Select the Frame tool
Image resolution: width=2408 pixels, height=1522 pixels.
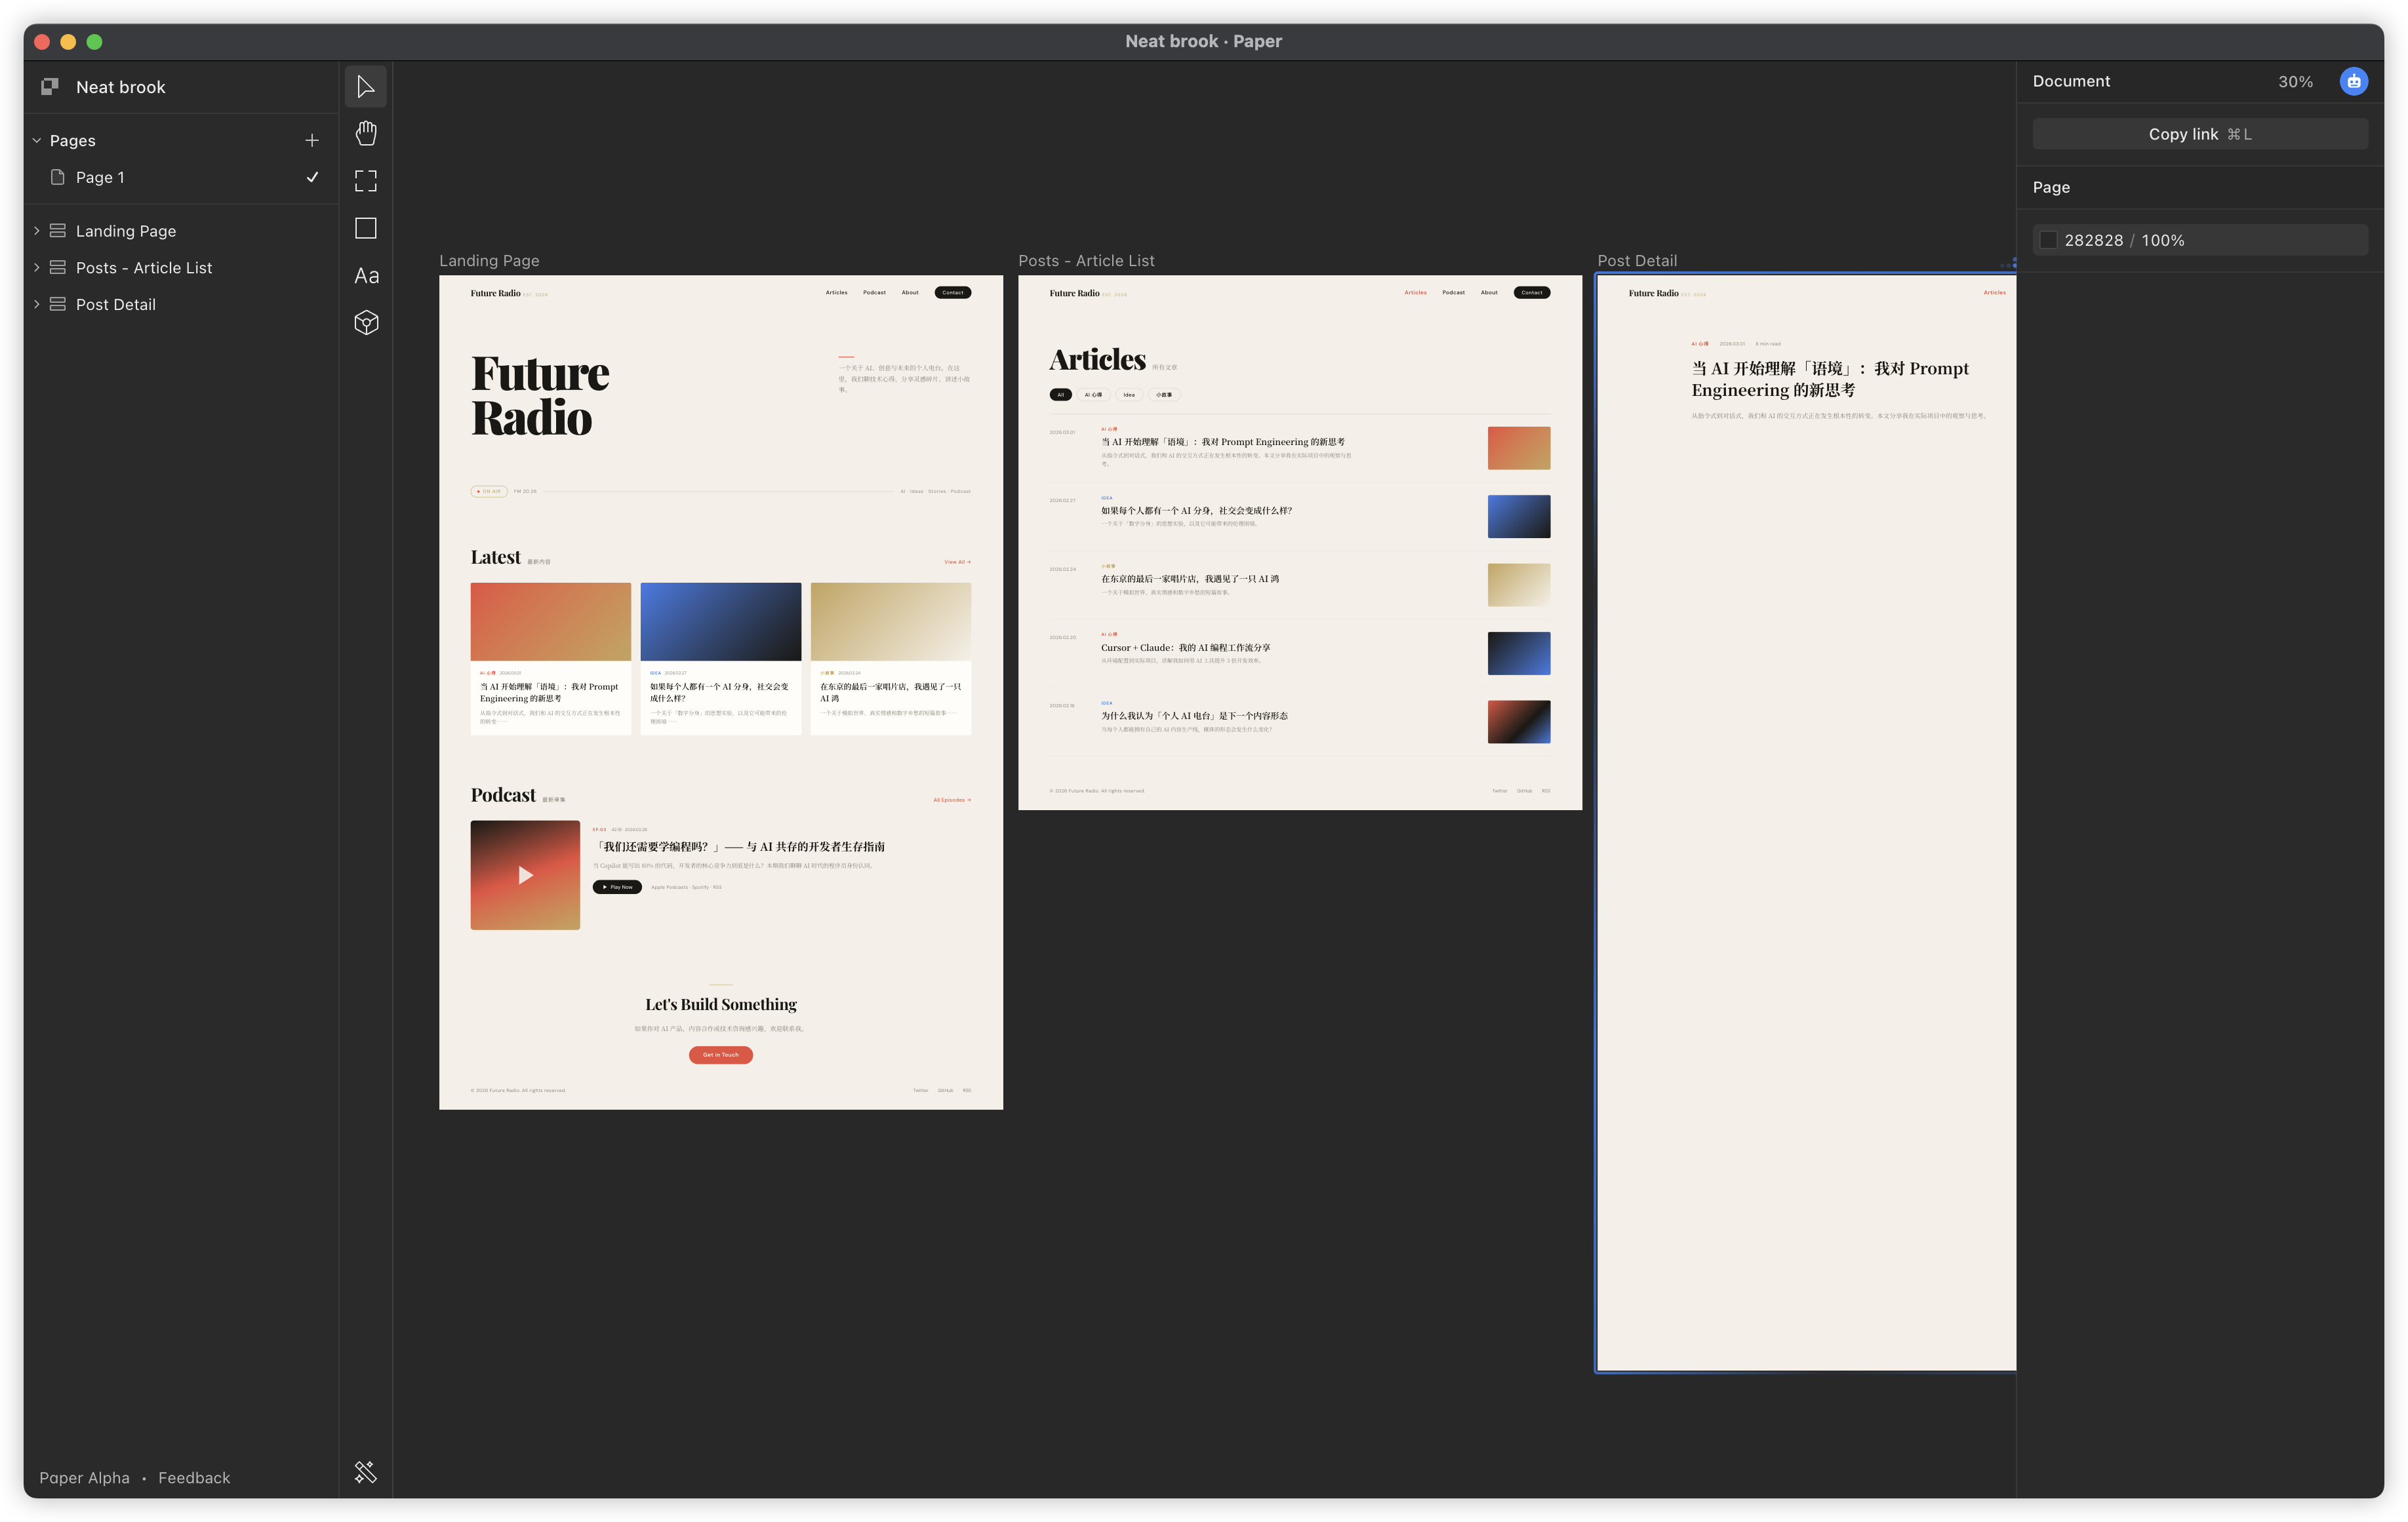(x=366, y=181)
